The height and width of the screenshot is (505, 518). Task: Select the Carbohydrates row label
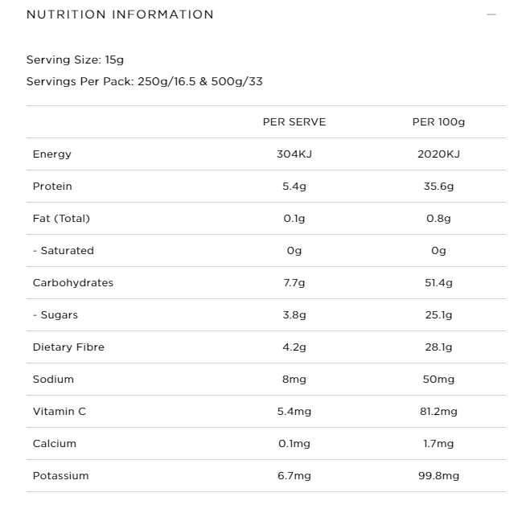pyautogui.click(x=73, y=283)
